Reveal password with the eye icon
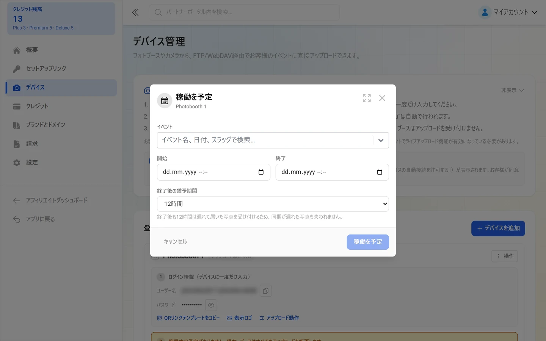This screenshot has height=341, width=546. tap(211, 305)
